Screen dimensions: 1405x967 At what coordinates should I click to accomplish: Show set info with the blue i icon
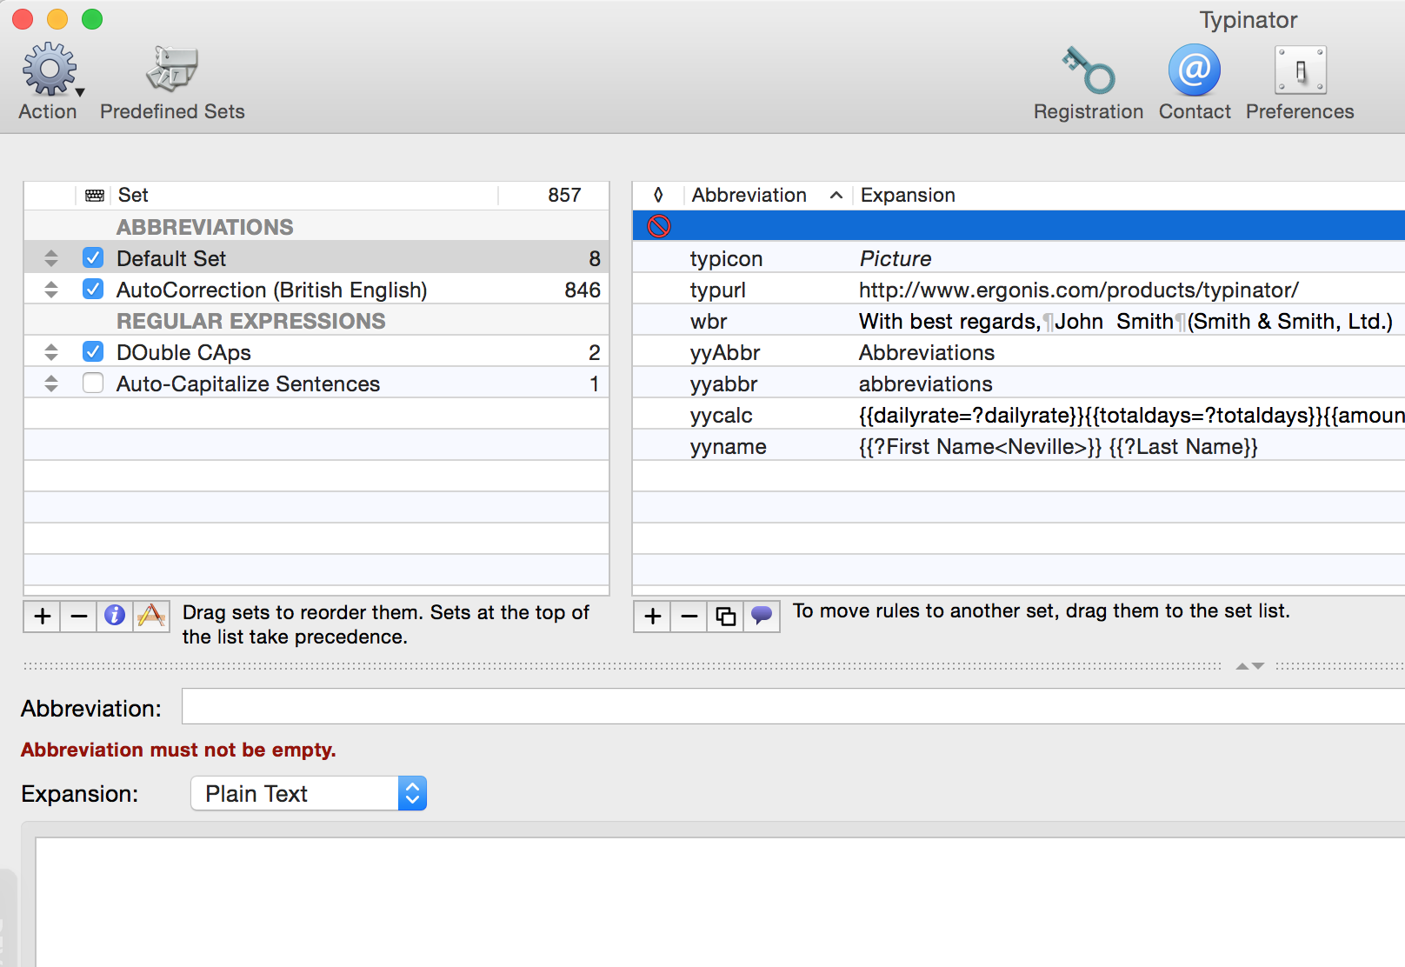[x=115, y=617]
